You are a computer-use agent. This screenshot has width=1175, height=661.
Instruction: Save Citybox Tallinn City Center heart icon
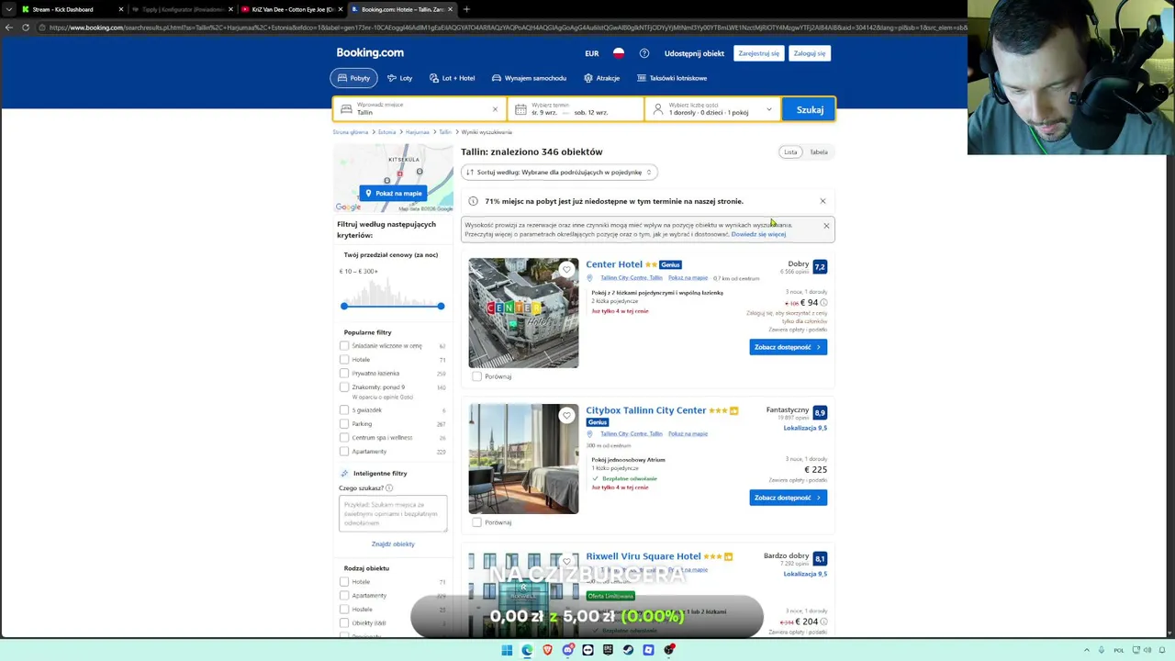point(566,416)
